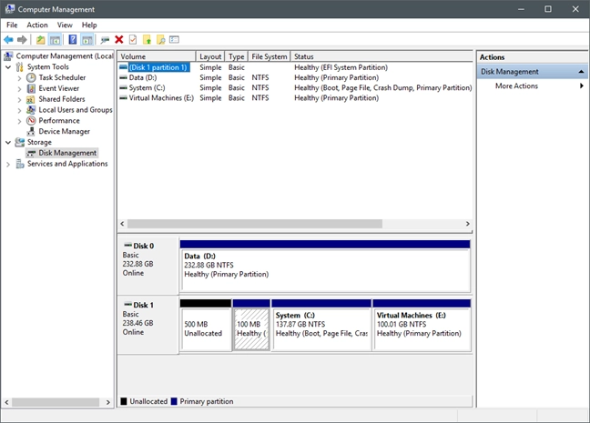Click the Task Scheduler clock icon

tap(31, 77)
